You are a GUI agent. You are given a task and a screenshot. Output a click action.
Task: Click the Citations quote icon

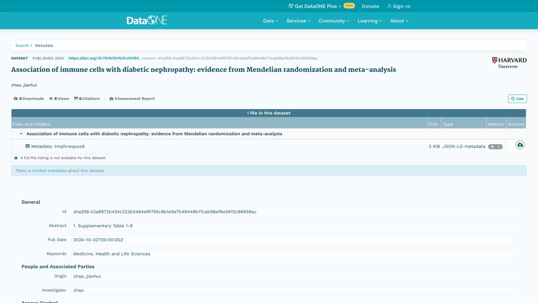pyautogui.click(x=76, y=98)
